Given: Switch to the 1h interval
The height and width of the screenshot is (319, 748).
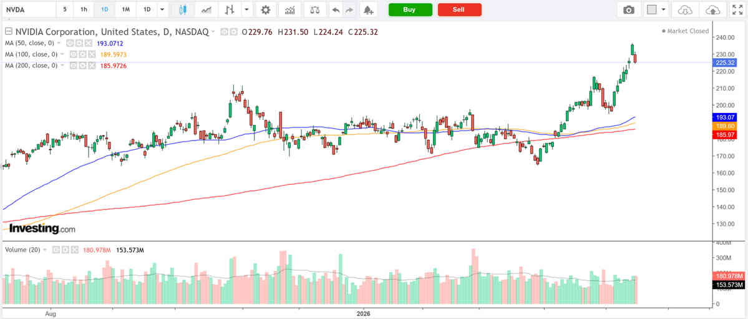Looking at the screenshot, I should (84, 9).
